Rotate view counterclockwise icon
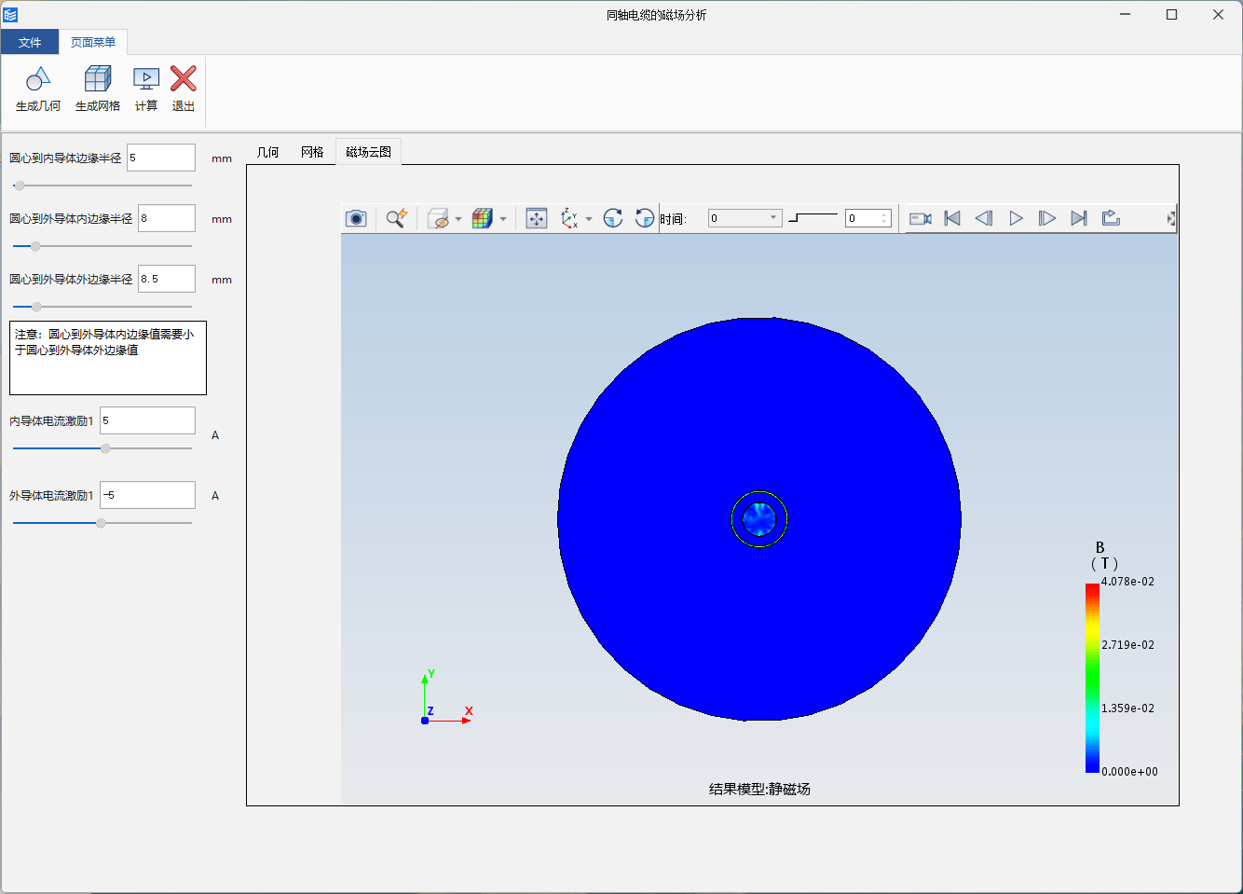The image size is (1243, 894). click(x=645, y=218)
